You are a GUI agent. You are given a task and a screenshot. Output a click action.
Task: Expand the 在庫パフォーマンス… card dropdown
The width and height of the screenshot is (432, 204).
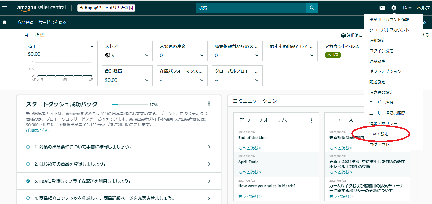click(x=202, y=80)
